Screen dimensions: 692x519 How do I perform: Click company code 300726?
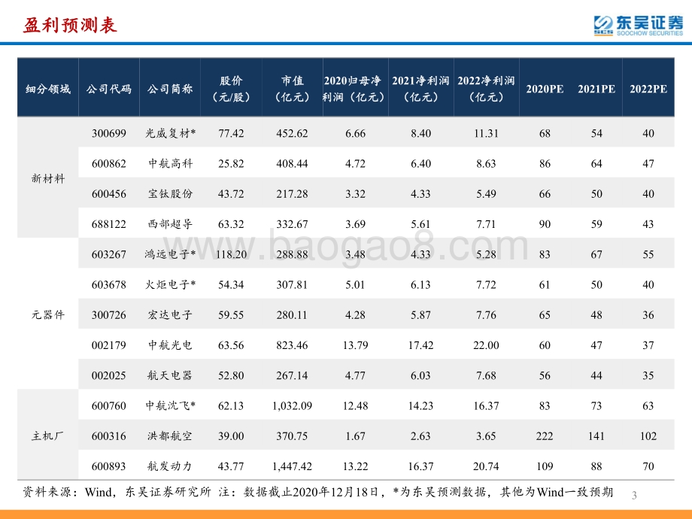(109, 315)
